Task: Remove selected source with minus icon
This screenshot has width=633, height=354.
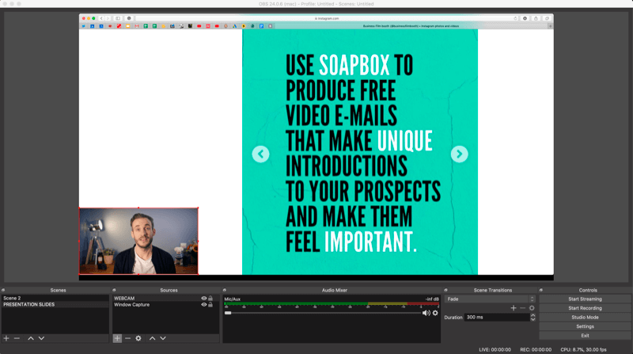Action: 127,338
